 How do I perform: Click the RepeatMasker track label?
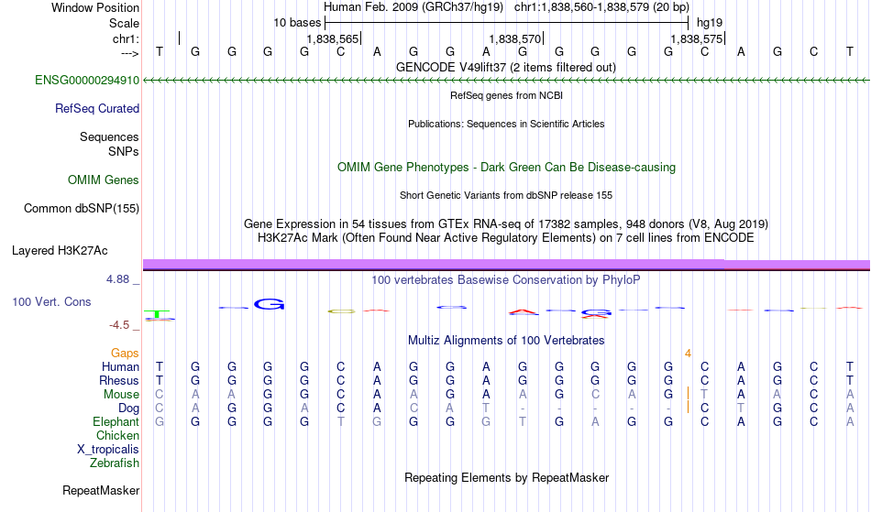tap(101, 491)
